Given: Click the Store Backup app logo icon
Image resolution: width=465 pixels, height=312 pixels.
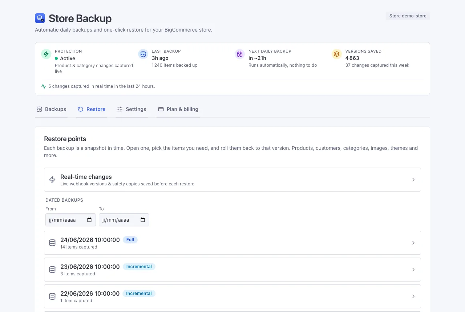Looking at the screenshot, I should (x=40, y=18).
